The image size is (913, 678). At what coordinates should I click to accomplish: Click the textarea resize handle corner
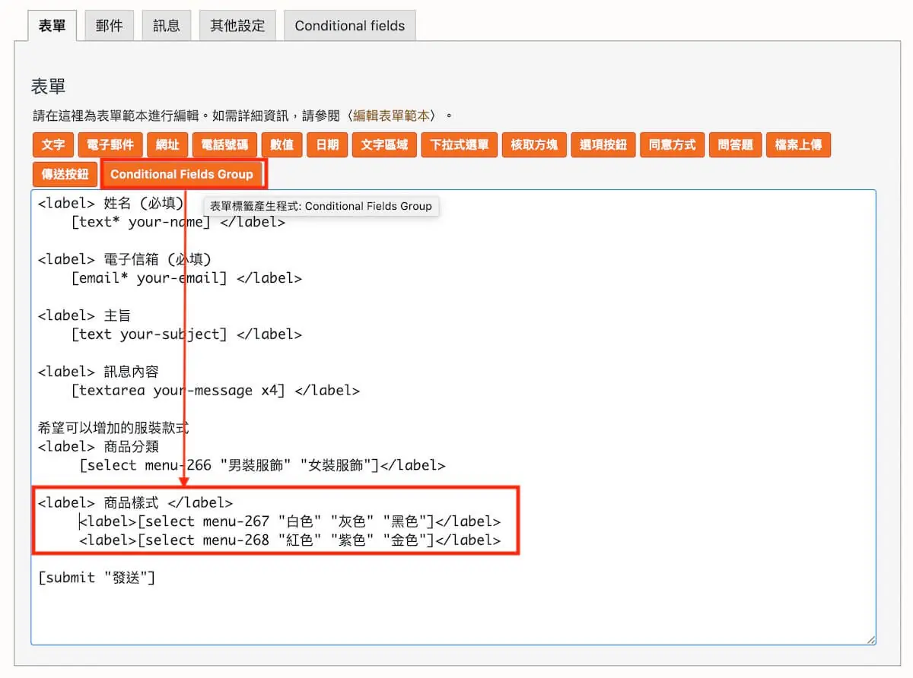pos(870,640)
